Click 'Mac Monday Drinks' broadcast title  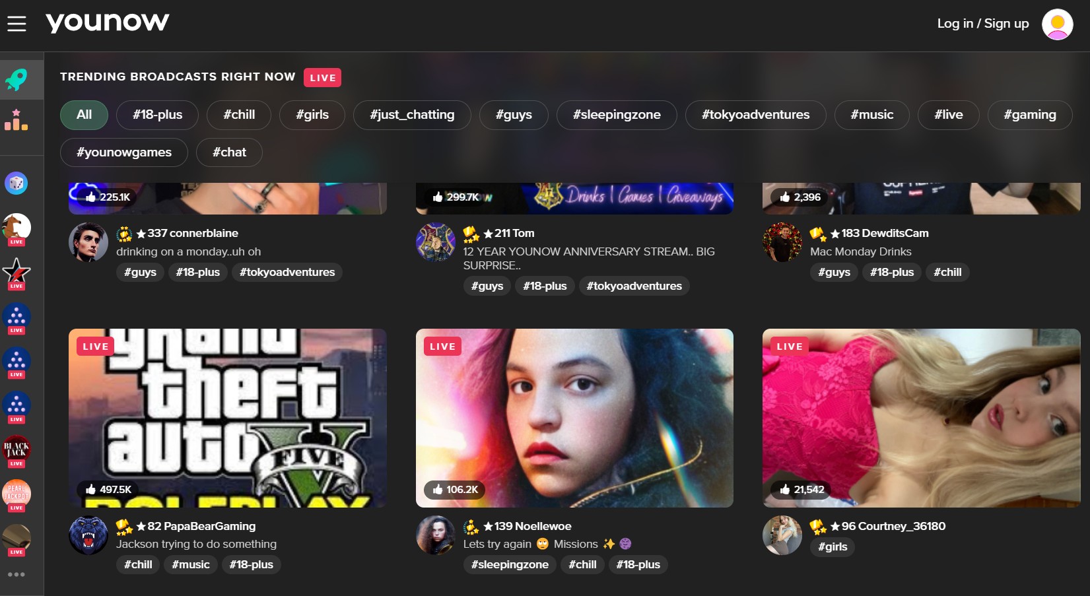tap(861, 251)
